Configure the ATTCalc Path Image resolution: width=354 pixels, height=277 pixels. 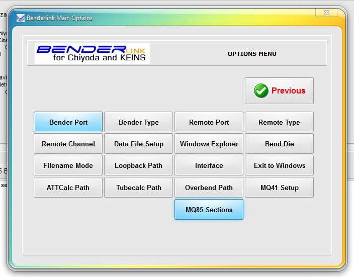[x=68, y=188]
